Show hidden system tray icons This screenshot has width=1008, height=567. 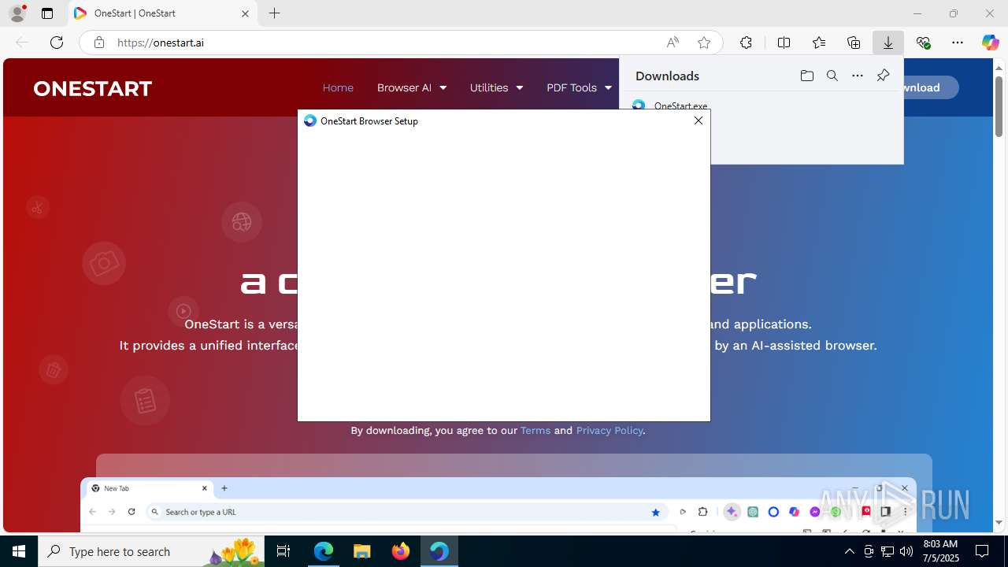pyautogui.click(x=849, y=551)
